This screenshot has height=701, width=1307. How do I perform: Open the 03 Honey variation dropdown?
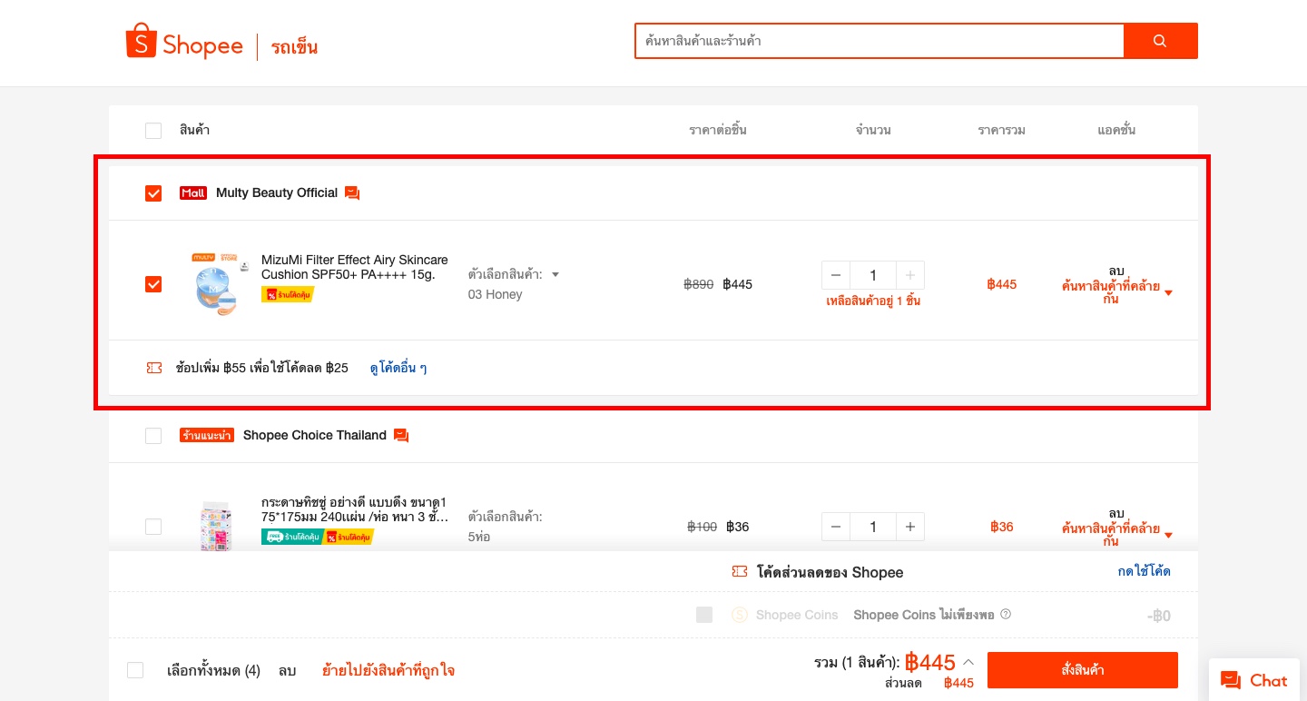tap(514, 274)
